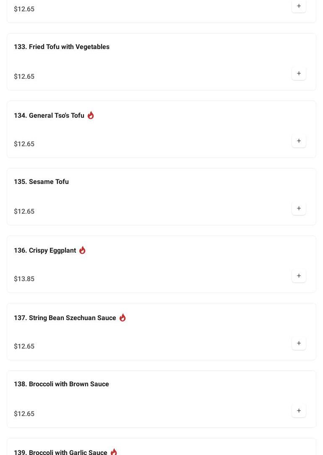Click the $13.85 Crispy Eggplant price
323x455 pixels.
24,279
